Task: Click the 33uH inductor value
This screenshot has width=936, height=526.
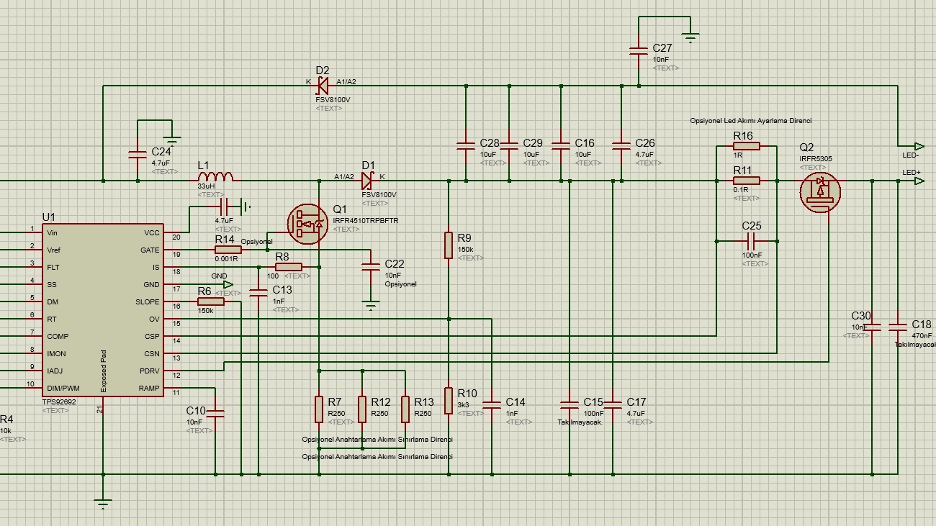Action: click(x=206, y=186)
